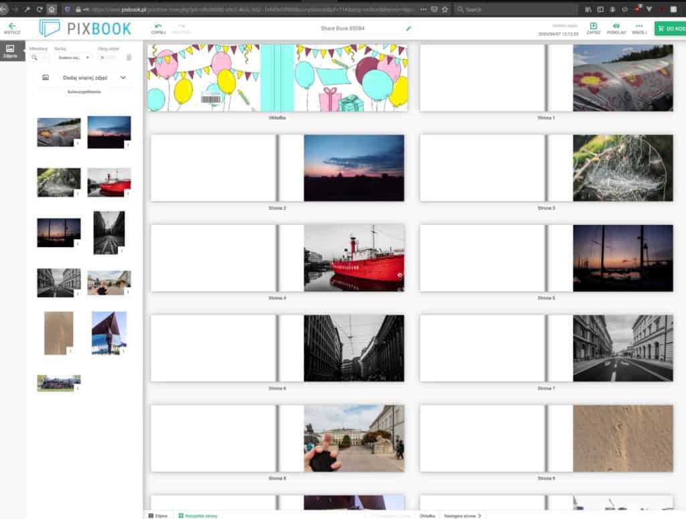The width and height of the screenshot is (686, 519).
Task: Open the Strona 5 harbor sunset spread
Action: [546, 258]
